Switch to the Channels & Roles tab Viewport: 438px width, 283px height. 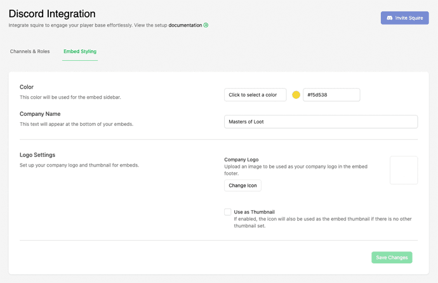[30, 51]
